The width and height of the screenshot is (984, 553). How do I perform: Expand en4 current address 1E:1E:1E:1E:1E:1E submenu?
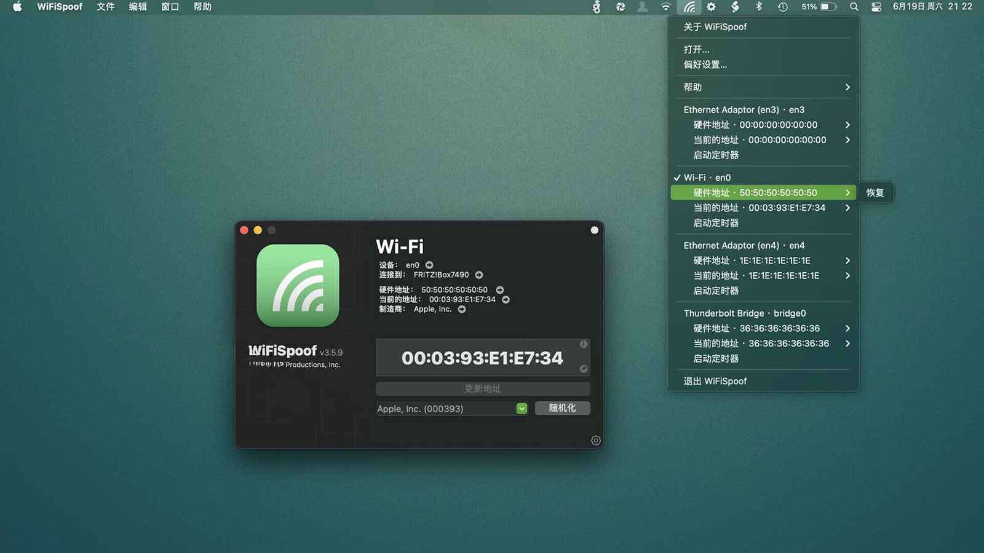(x=763, y=276)
